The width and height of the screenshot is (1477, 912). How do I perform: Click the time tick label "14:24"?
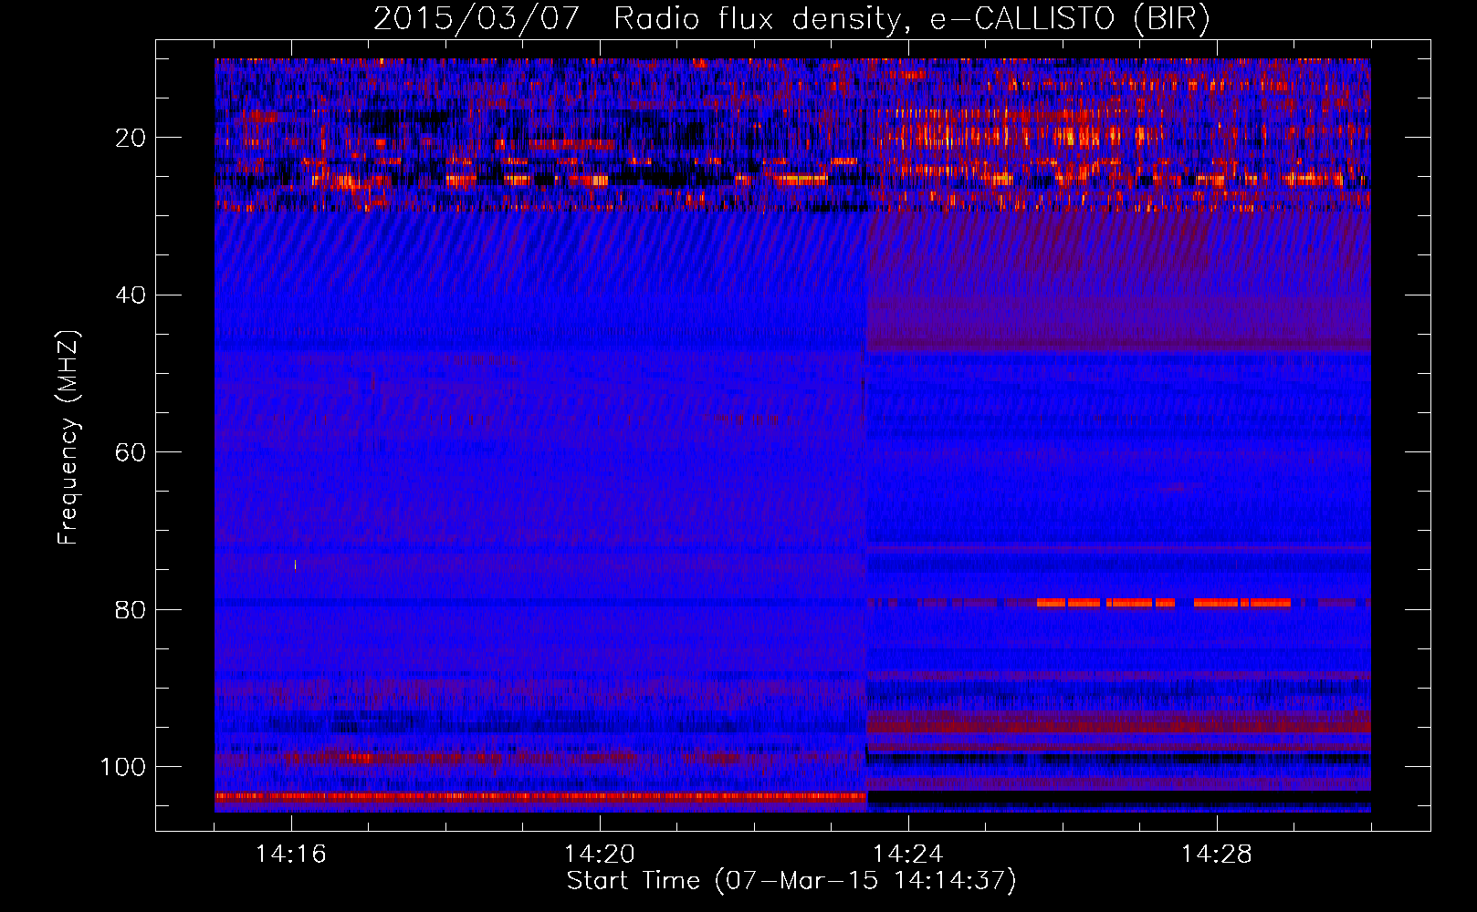[908, 854]
